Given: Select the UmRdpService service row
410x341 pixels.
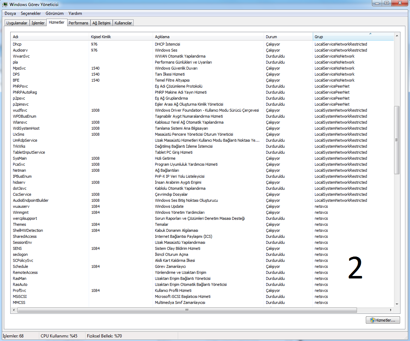Looking at the screenshot, I should click(202, 140).
